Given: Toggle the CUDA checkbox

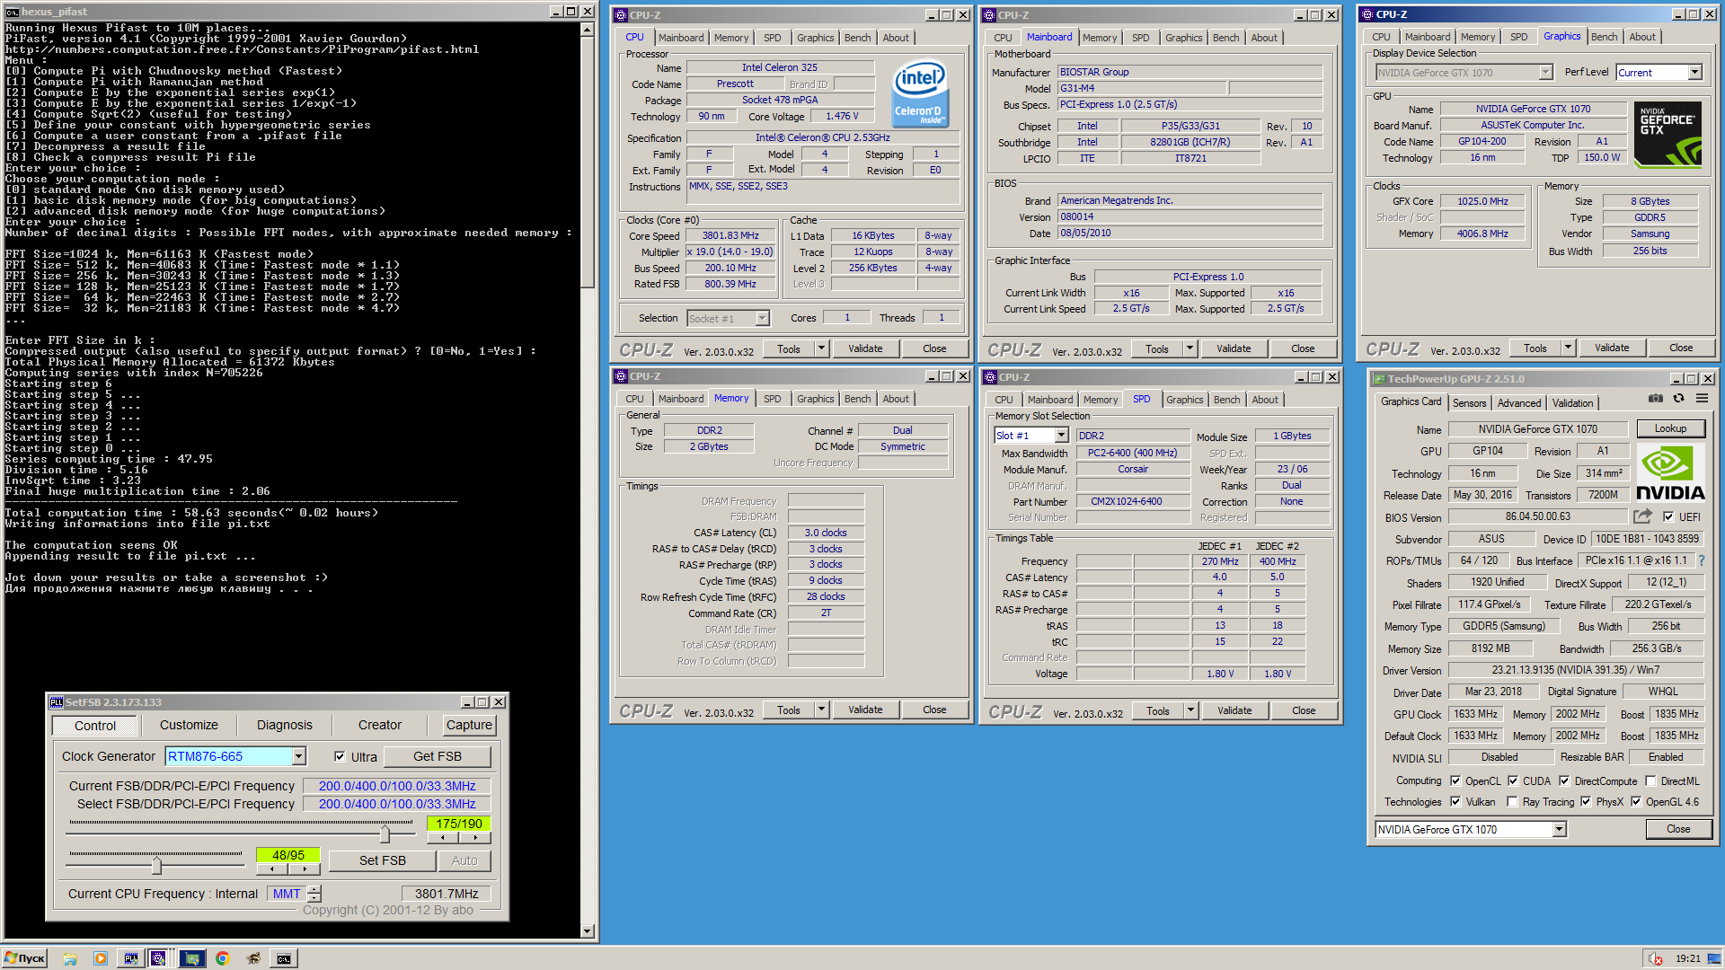Looking at the screenshot, I should click(1513, 780).
